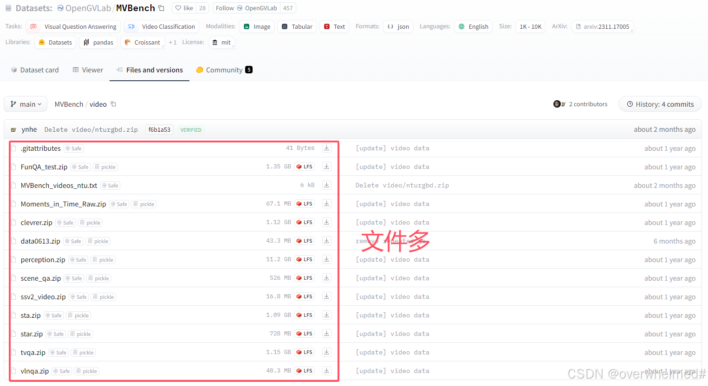Image resolution: width=708 pixels, height=386 pixels.
Task: Select the Visual Question Answering task tag
Action: [73, 26]
